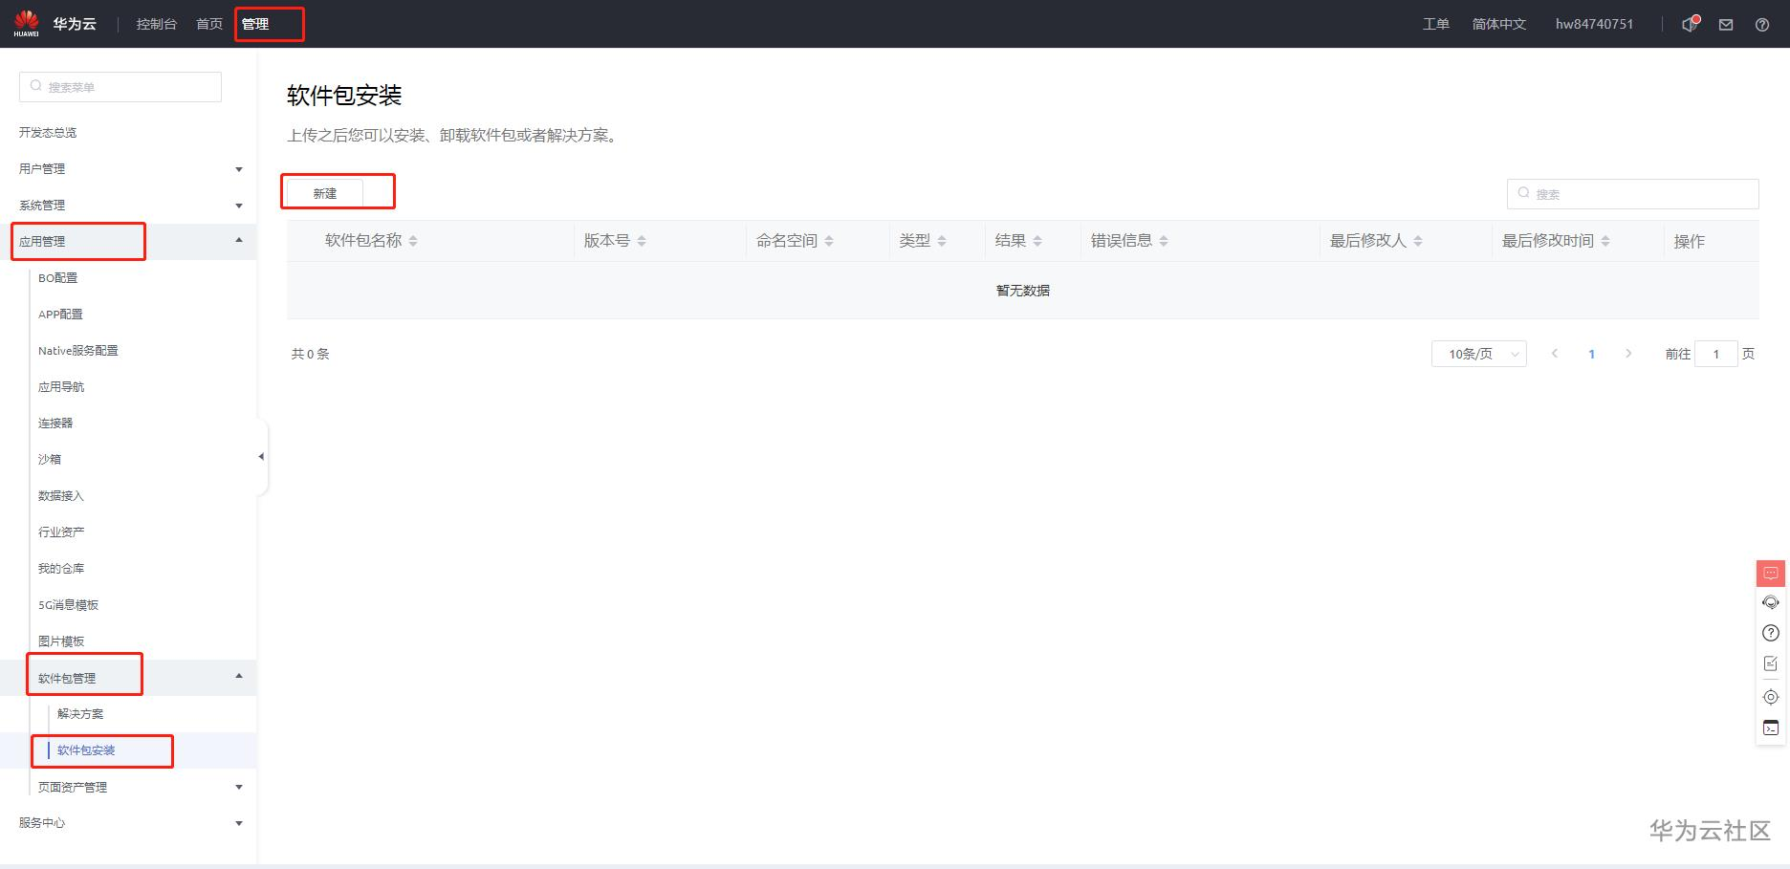
Task: Click the Huawei logo in the top bar
Action: [26, 23]
